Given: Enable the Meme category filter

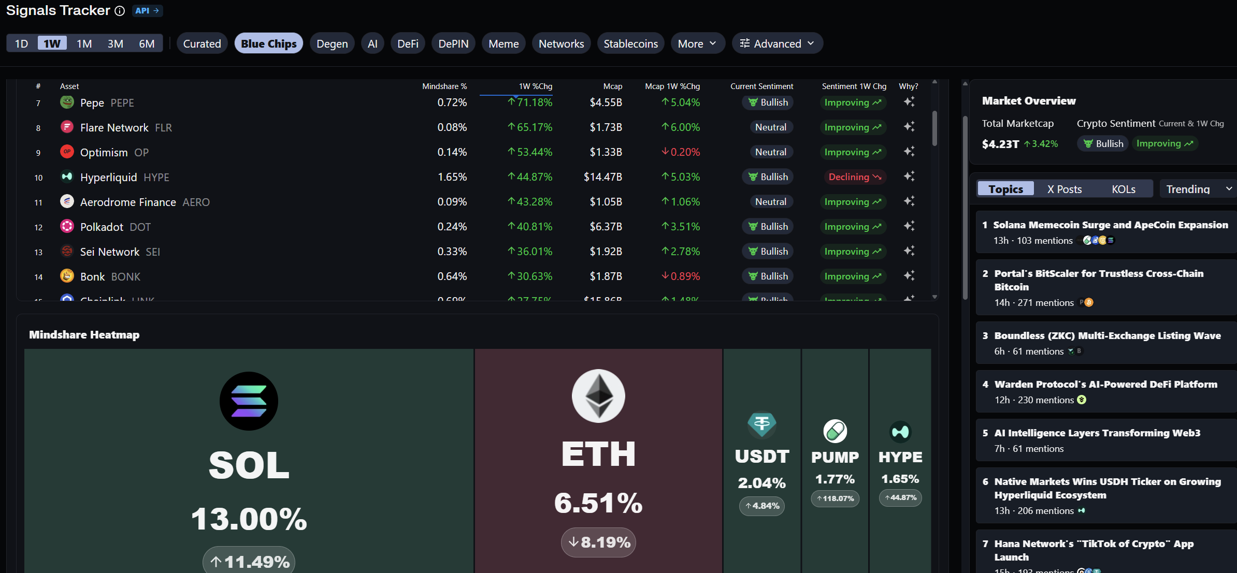Looking at the screenshot, I should tap(503, 43).
